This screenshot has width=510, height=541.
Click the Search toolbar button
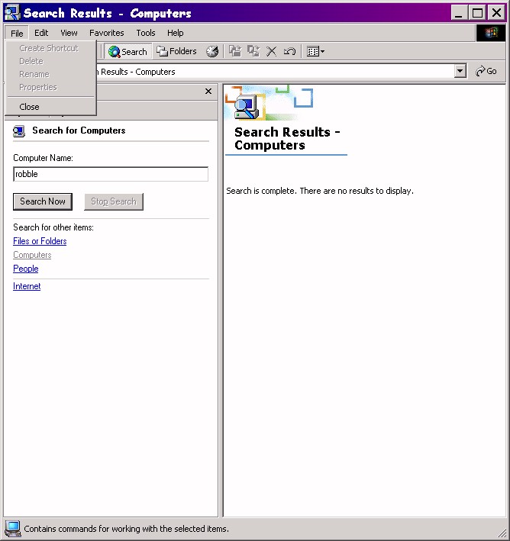click(x=127, y=52)
